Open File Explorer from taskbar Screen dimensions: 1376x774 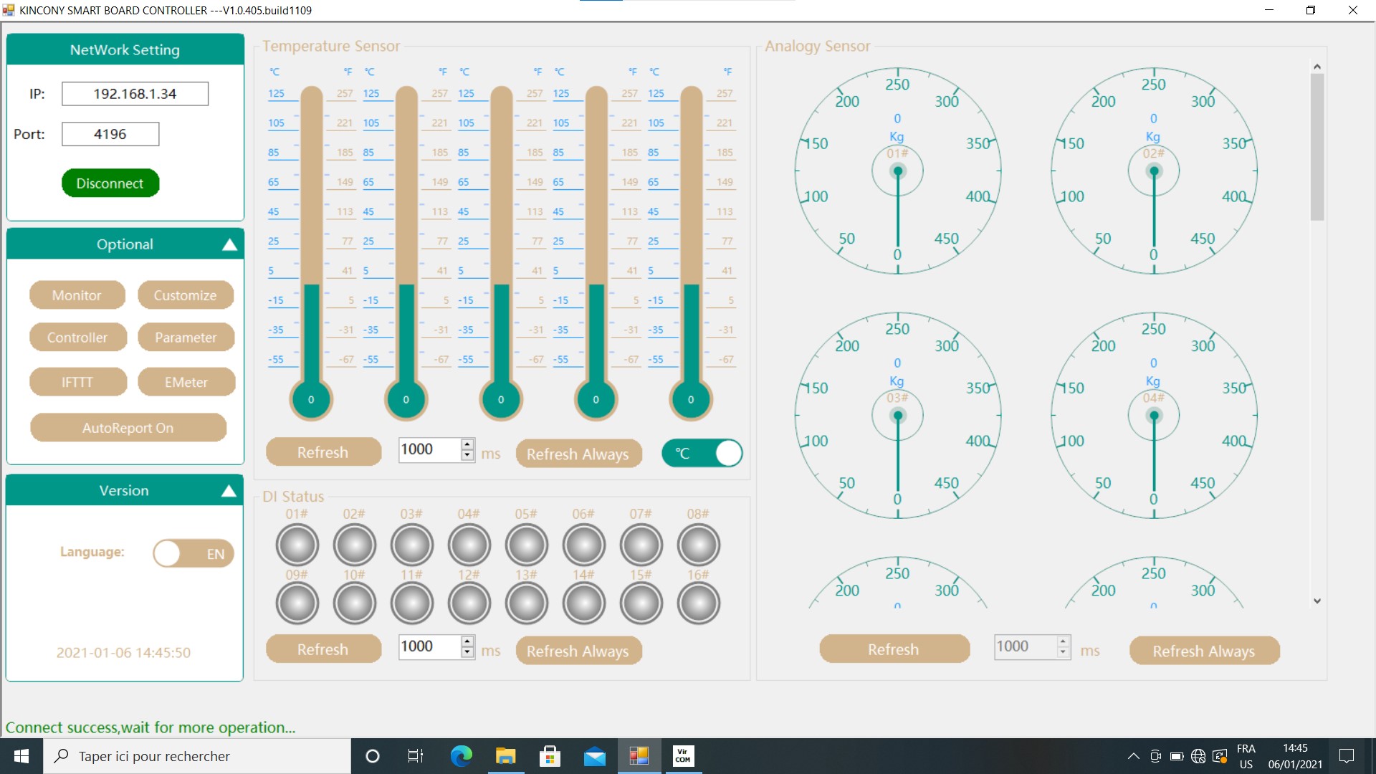pyautogui.click(x=505, y=756)
